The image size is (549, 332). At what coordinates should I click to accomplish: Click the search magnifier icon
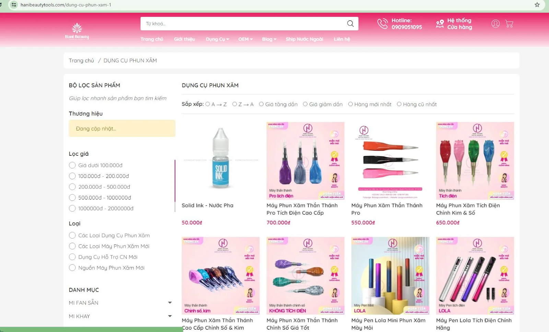[x=350, y=24]
